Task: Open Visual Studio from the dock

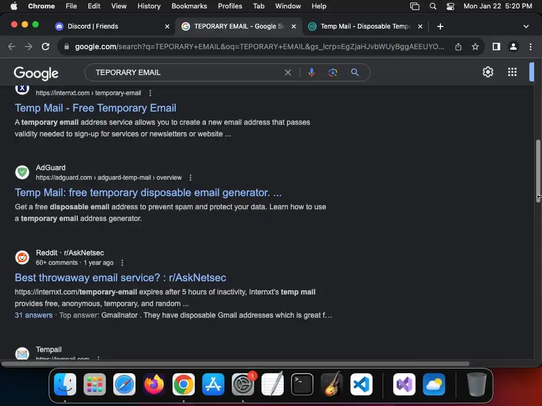Action: [404, 384]
